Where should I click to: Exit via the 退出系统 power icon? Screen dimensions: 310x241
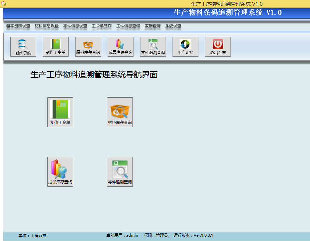[x=218, y=47]
